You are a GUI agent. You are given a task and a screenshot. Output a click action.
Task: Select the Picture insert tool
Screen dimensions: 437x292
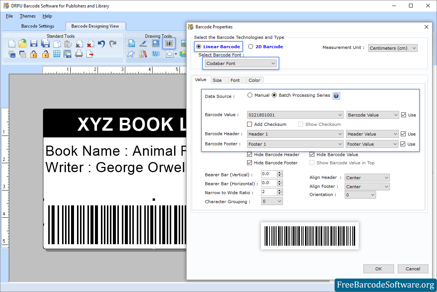click(x=156, y=43)
